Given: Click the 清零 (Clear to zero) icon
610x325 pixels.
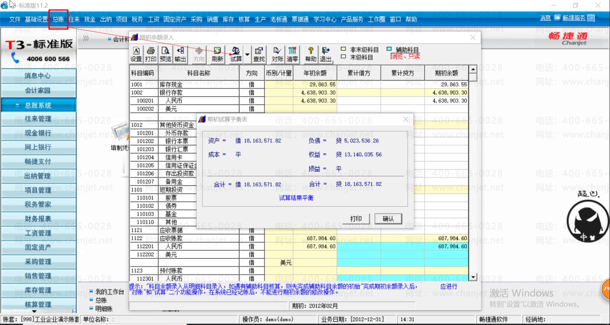Looking at the screenshot, I should point(292,54).
